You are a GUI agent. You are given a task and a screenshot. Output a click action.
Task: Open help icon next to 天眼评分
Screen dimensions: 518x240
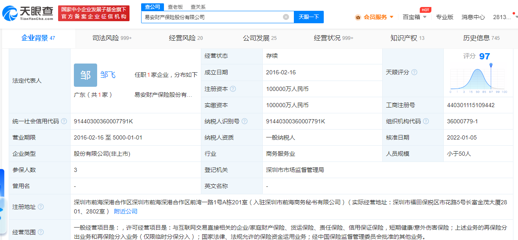[414, 72]
